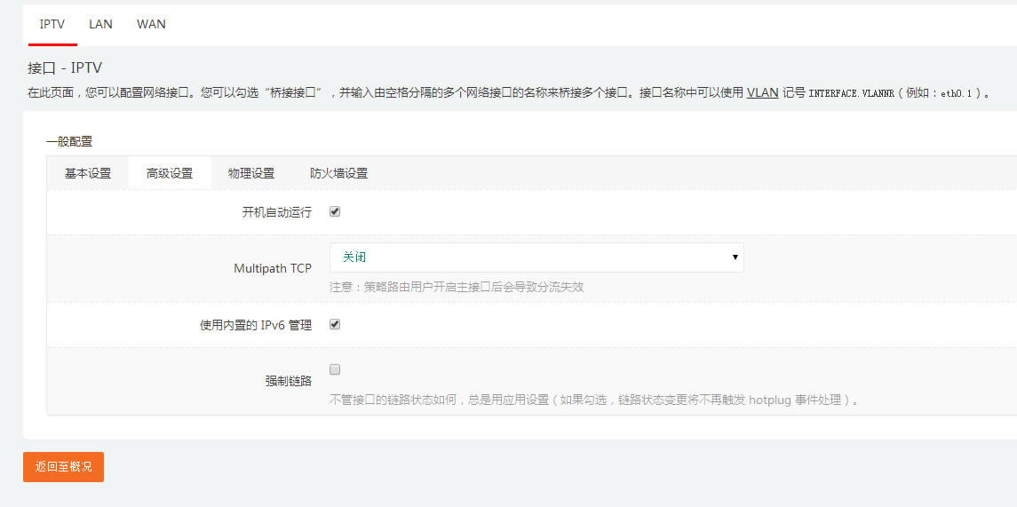Go to the 基本设置 tab

coord(88,173)
